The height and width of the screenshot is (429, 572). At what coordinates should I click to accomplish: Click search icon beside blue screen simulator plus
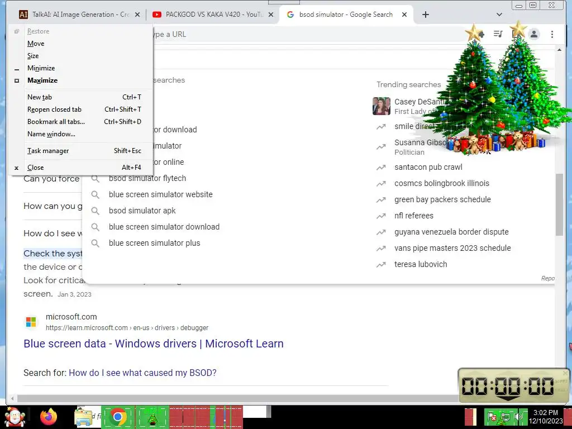click(95, 243)
